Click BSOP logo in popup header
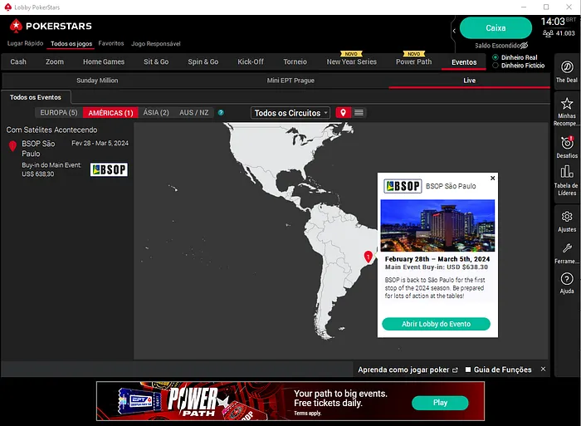The height and width of the screenshot is (426, 581). 403,186
